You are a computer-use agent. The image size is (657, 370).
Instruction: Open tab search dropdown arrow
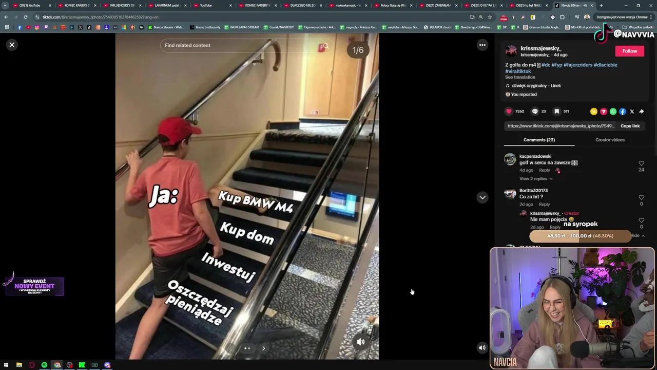tap(5, 6)
